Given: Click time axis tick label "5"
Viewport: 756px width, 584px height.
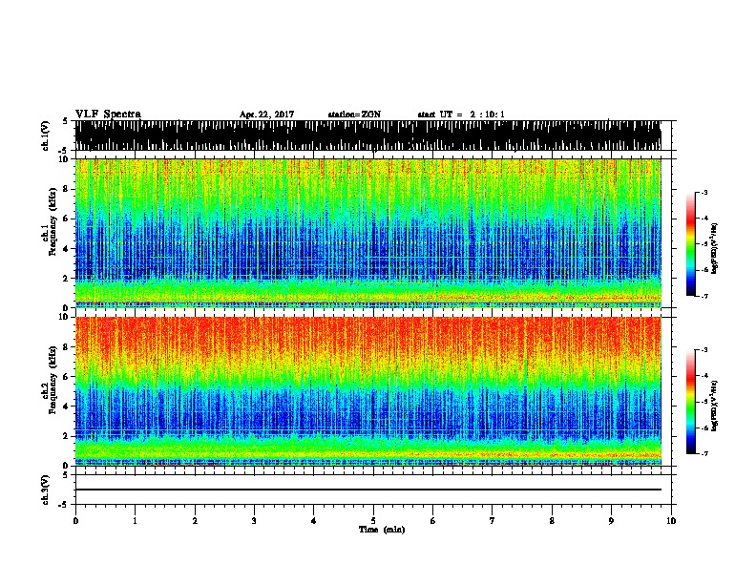Looking at the screenshot, I should tap(373, 521).
